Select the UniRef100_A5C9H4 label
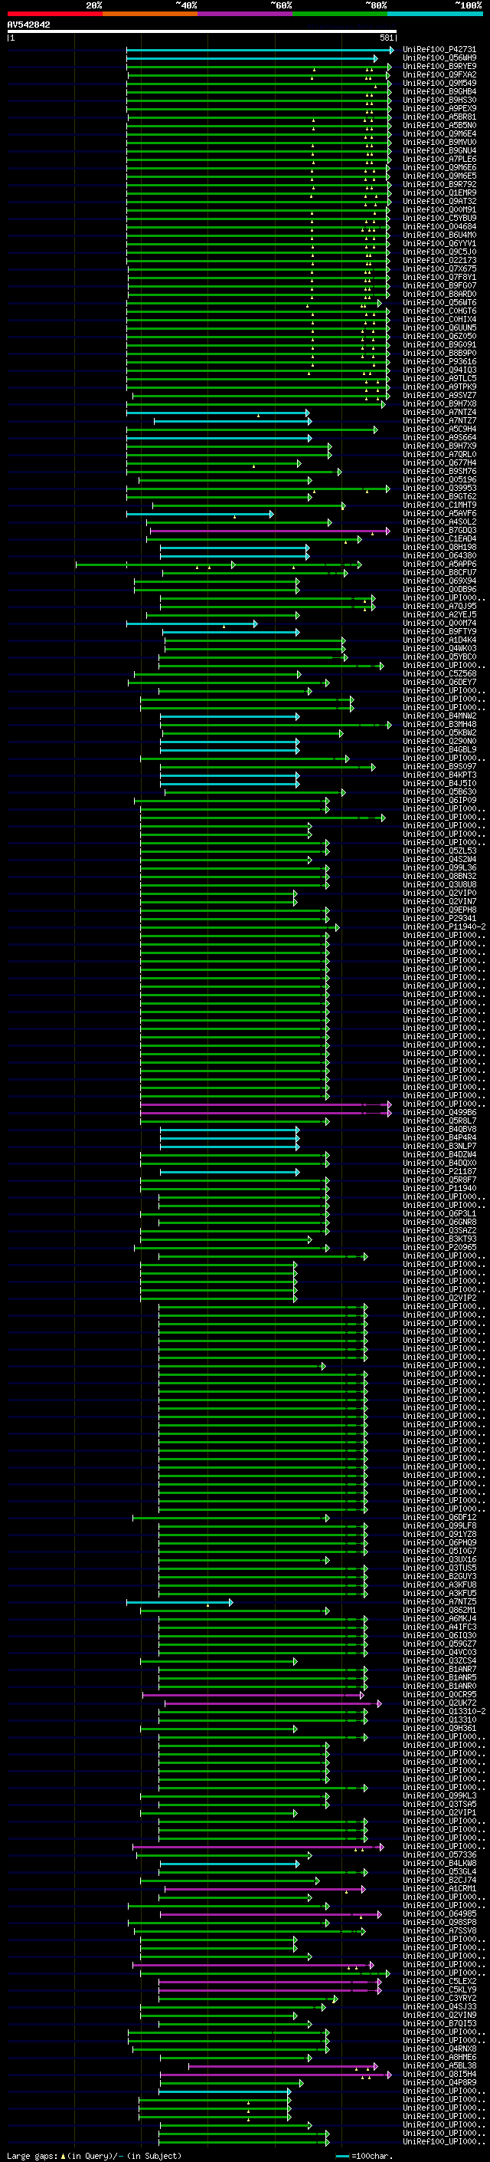Image resolution: width=490 pixels, height=2162 pixels. pyautogui.click(x=439, y=429)
